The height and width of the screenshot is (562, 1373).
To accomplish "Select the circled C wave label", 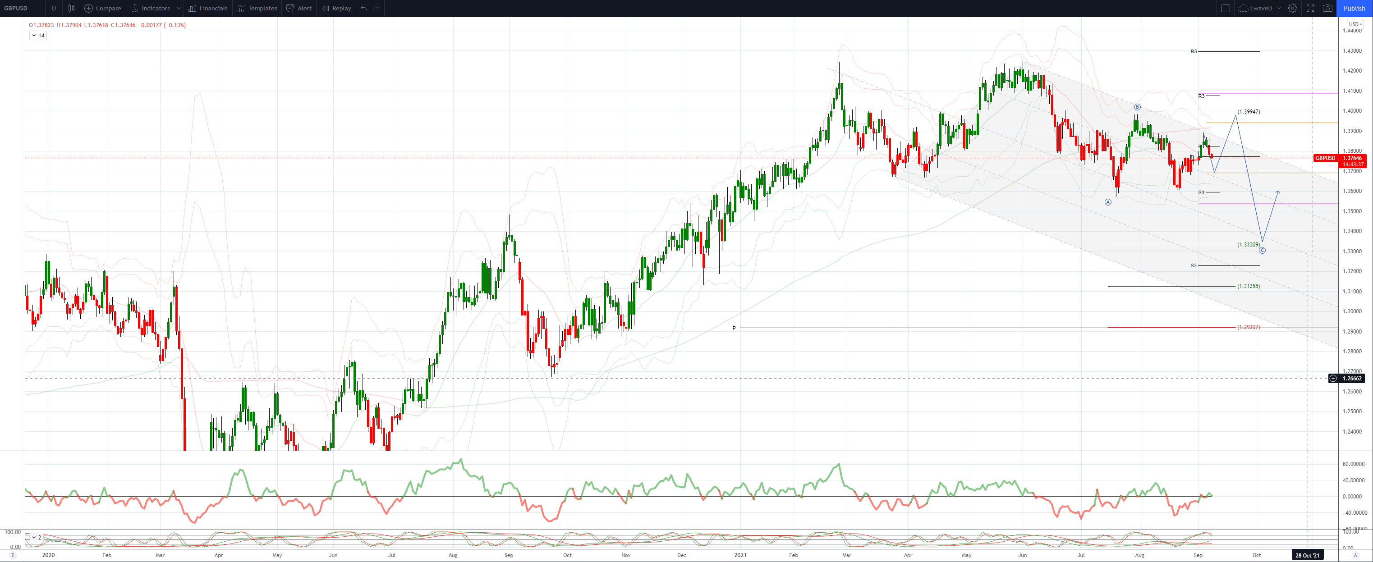I will tap(1262, 251).
